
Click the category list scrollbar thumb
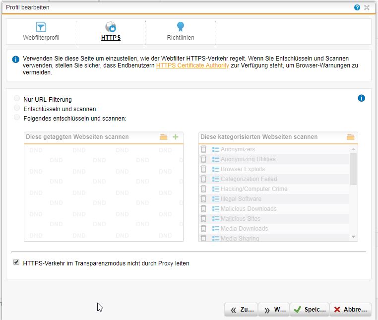click(353, 169)
